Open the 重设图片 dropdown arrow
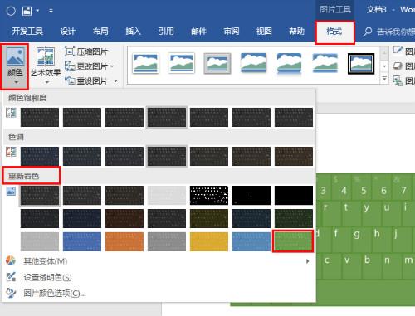 click(115, 81)
